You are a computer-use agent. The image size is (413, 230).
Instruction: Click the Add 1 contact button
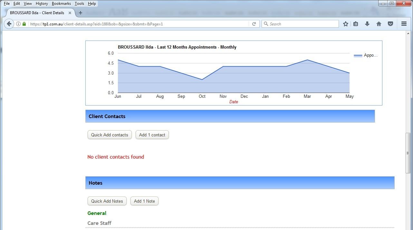[152, 134]
